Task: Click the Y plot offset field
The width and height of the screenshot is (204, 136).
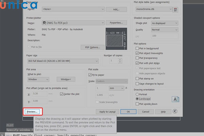Action: click(39, 101)
